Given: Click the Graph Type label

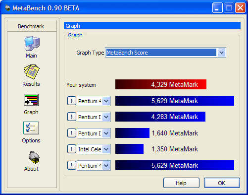Looking at the screenshot, I should coord(90,53).
